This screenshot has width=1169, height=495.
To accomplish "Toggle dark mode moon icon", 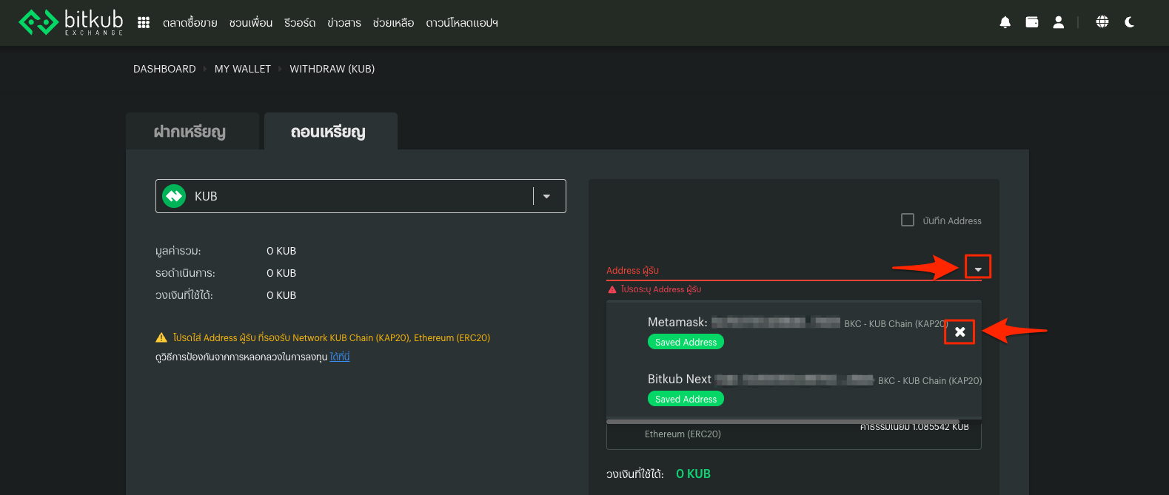I will click(1129, 22).
